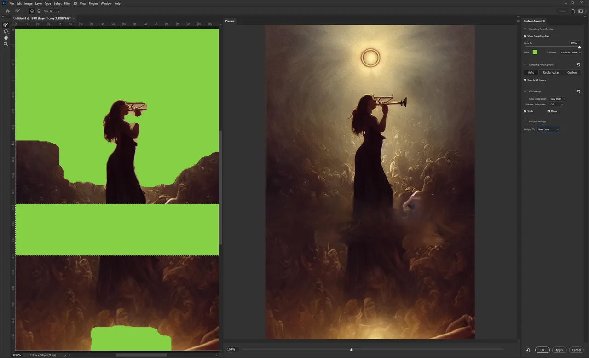
Task: Go to the Home screen icon
Action: [7, 11]
